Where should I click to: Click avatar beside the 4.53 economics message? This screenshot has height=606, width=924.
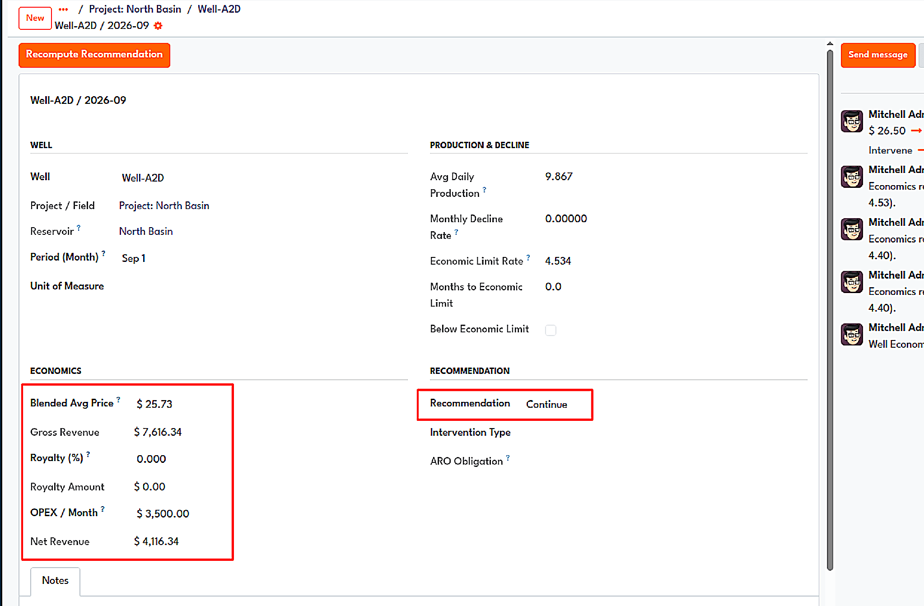(852, 177)
